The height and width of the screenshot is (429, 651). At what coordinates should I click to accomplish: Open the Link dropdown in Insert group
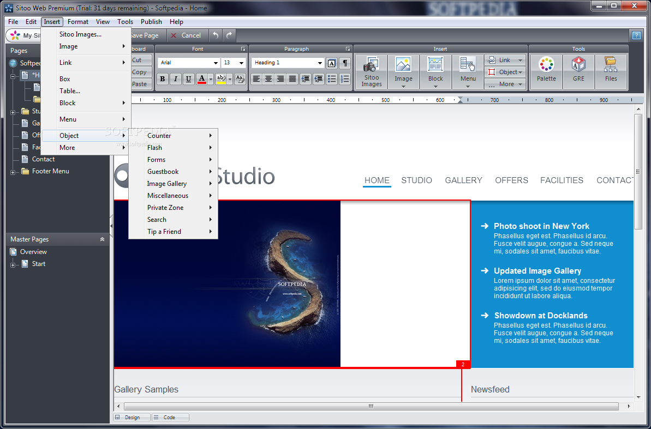point(505,60)
